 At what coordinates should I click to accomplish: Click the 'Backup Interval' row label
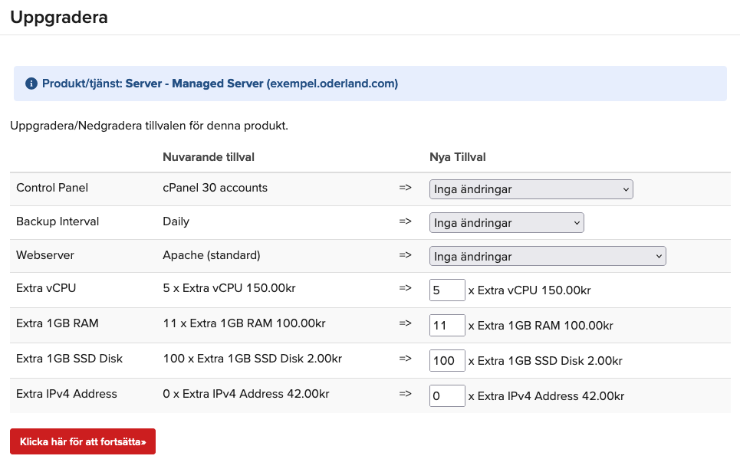point(58,221)
